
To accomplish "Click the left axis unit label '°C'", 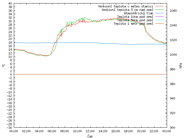I will (3, 66).
